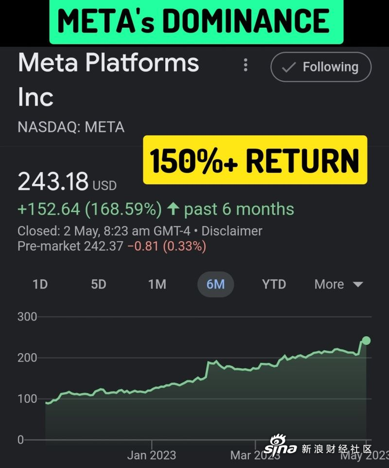Switch to the YTD chart range
Screen dimensions: 389x468
click(x=274, y=284)
